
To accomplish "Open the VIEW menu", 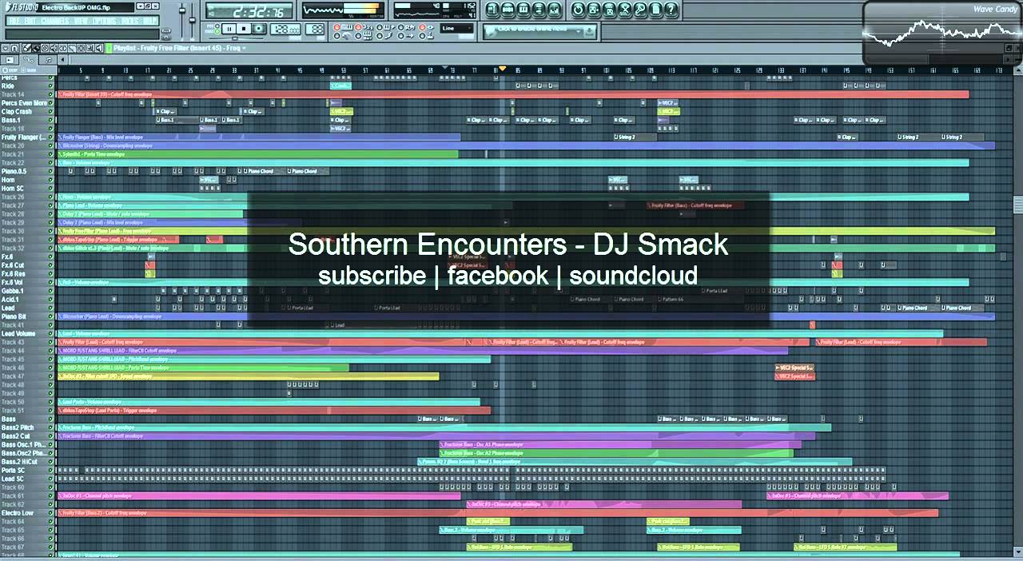I will point(80,21).
